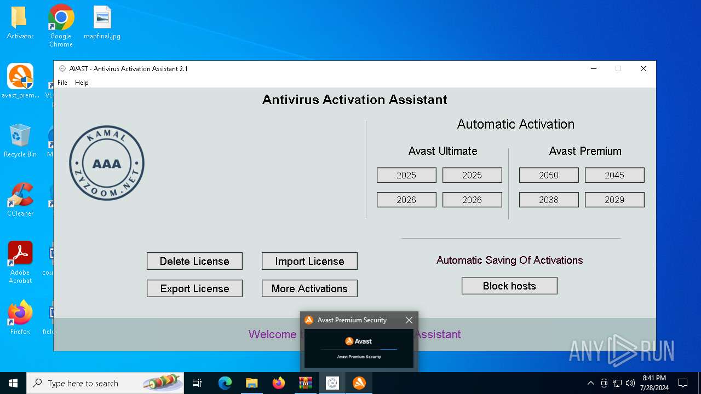The height and width of the screenshot is (394, 701).
Task: Select the Activation Assistant taskbar icon
Action: click(332, 383)
